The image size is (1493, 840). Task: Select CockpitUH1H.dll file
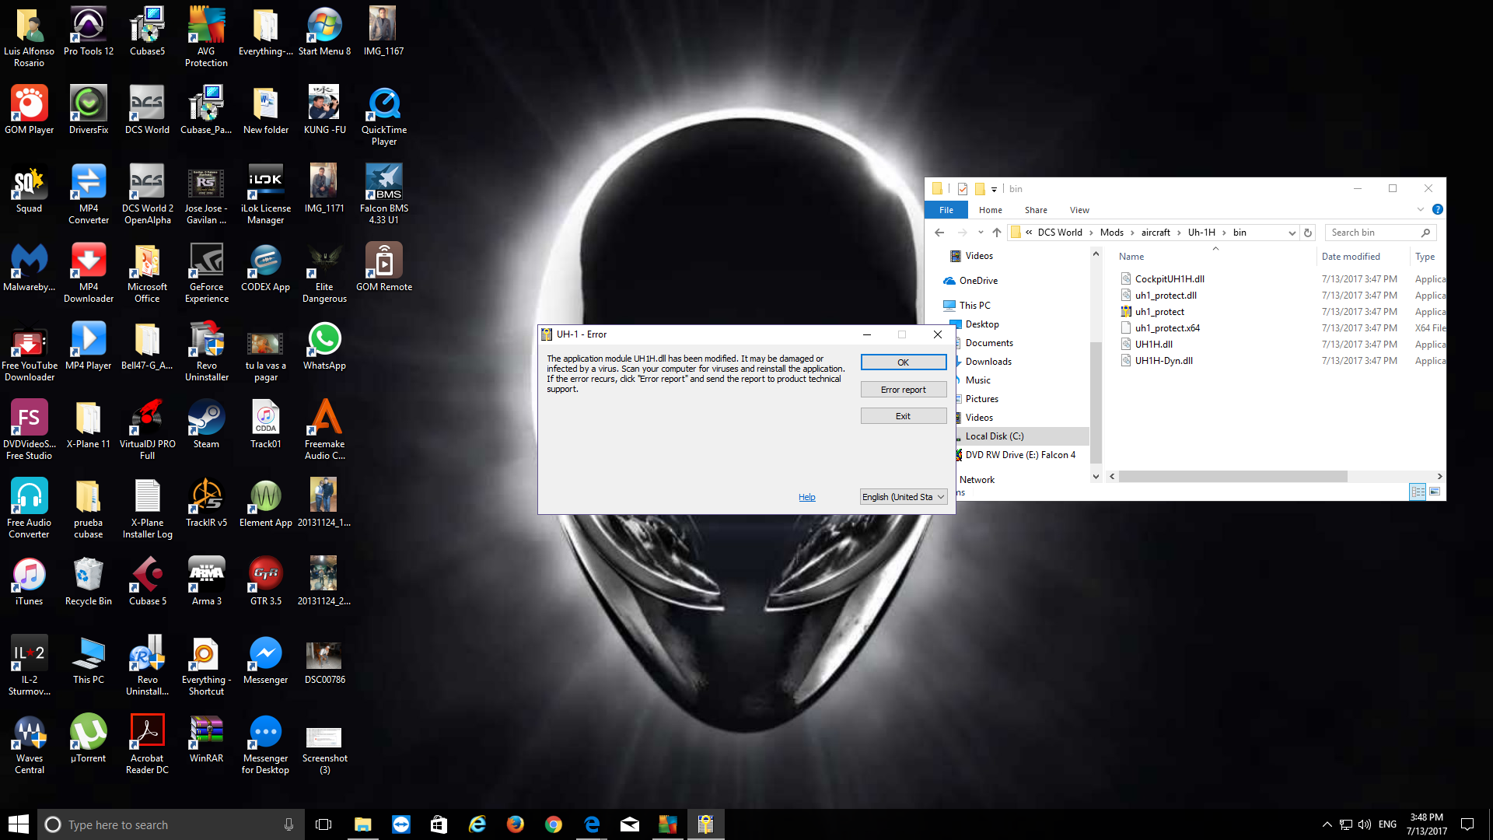pos(1169,279)
